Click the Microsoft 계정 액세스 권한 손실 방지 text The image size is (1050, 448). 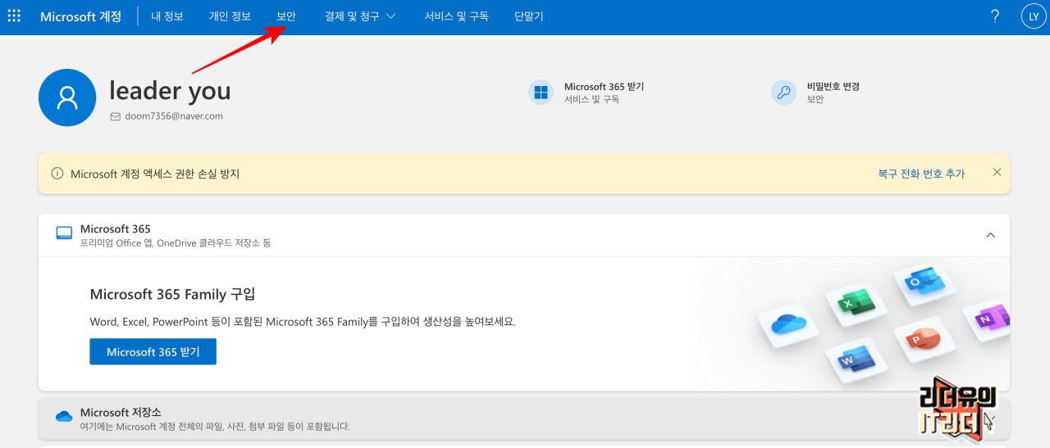pos(155,174)
